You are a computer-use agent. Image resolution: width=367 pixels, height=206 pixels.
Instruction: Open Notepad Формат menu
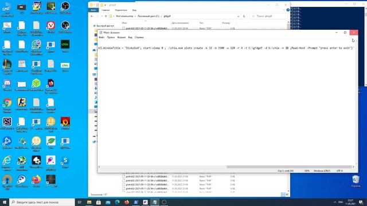click(x=122, y=37)
